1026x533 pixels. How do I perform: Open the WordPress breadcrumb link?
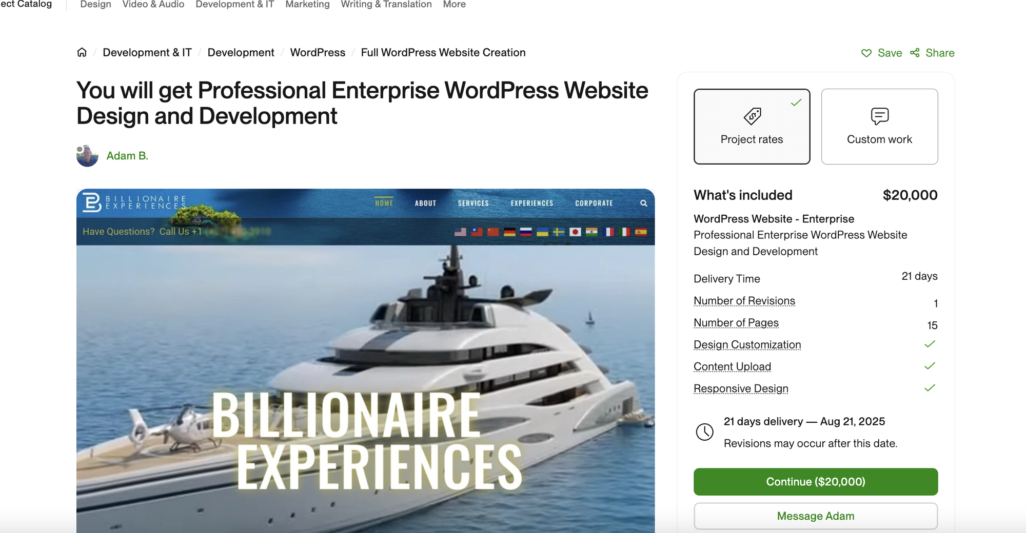point(318,52)
